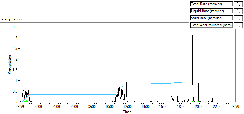
Task: Select the Solid Rate (mm/hr) legend label
Action: tap(211, 18)
